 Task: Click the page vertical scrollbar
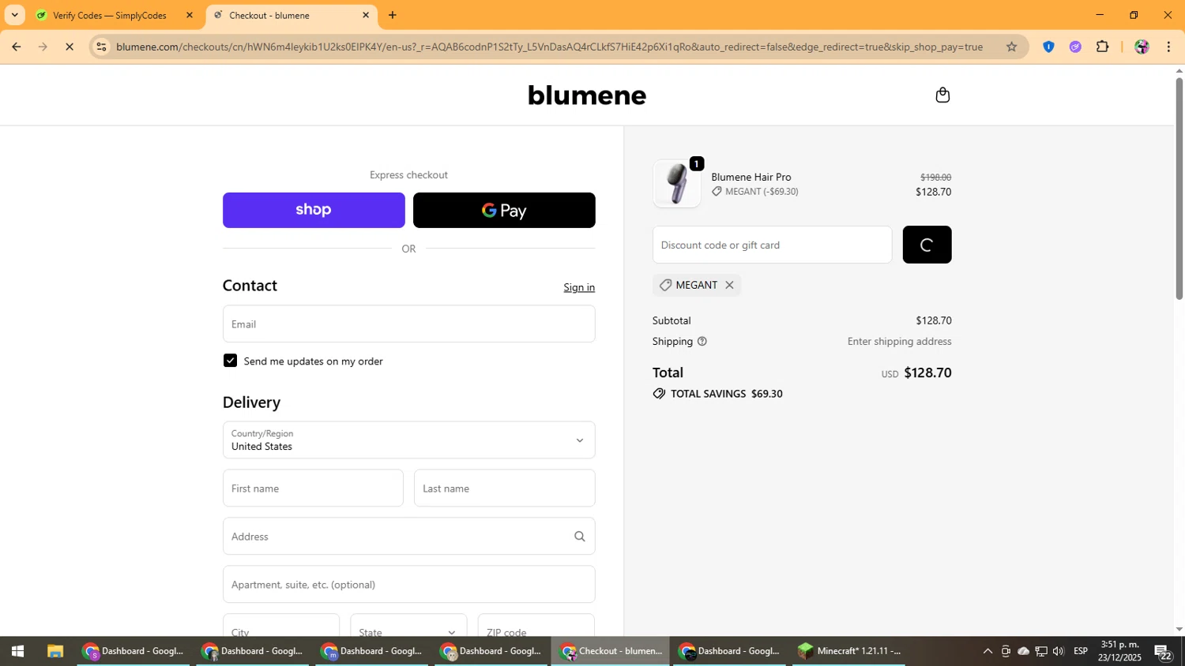coord(1179,189)
